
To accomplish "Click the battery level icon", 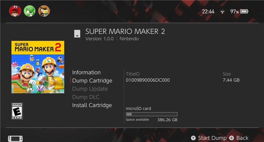I will (x=244, y=11).
